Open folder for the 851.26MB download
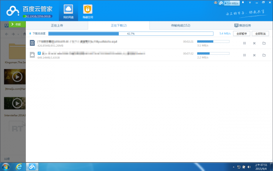Screen dimensions: 273x171 [264, 43]
